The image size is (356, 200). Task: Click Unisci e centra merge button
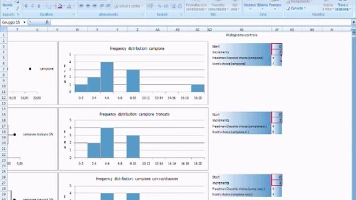pos(127,6)
